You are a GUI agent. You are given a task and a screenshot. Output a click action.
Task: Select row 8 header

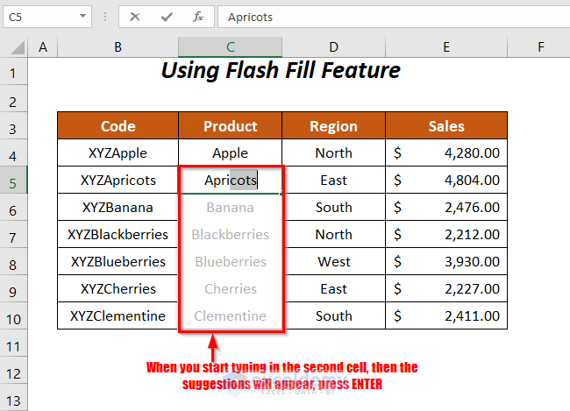[13, 262]
